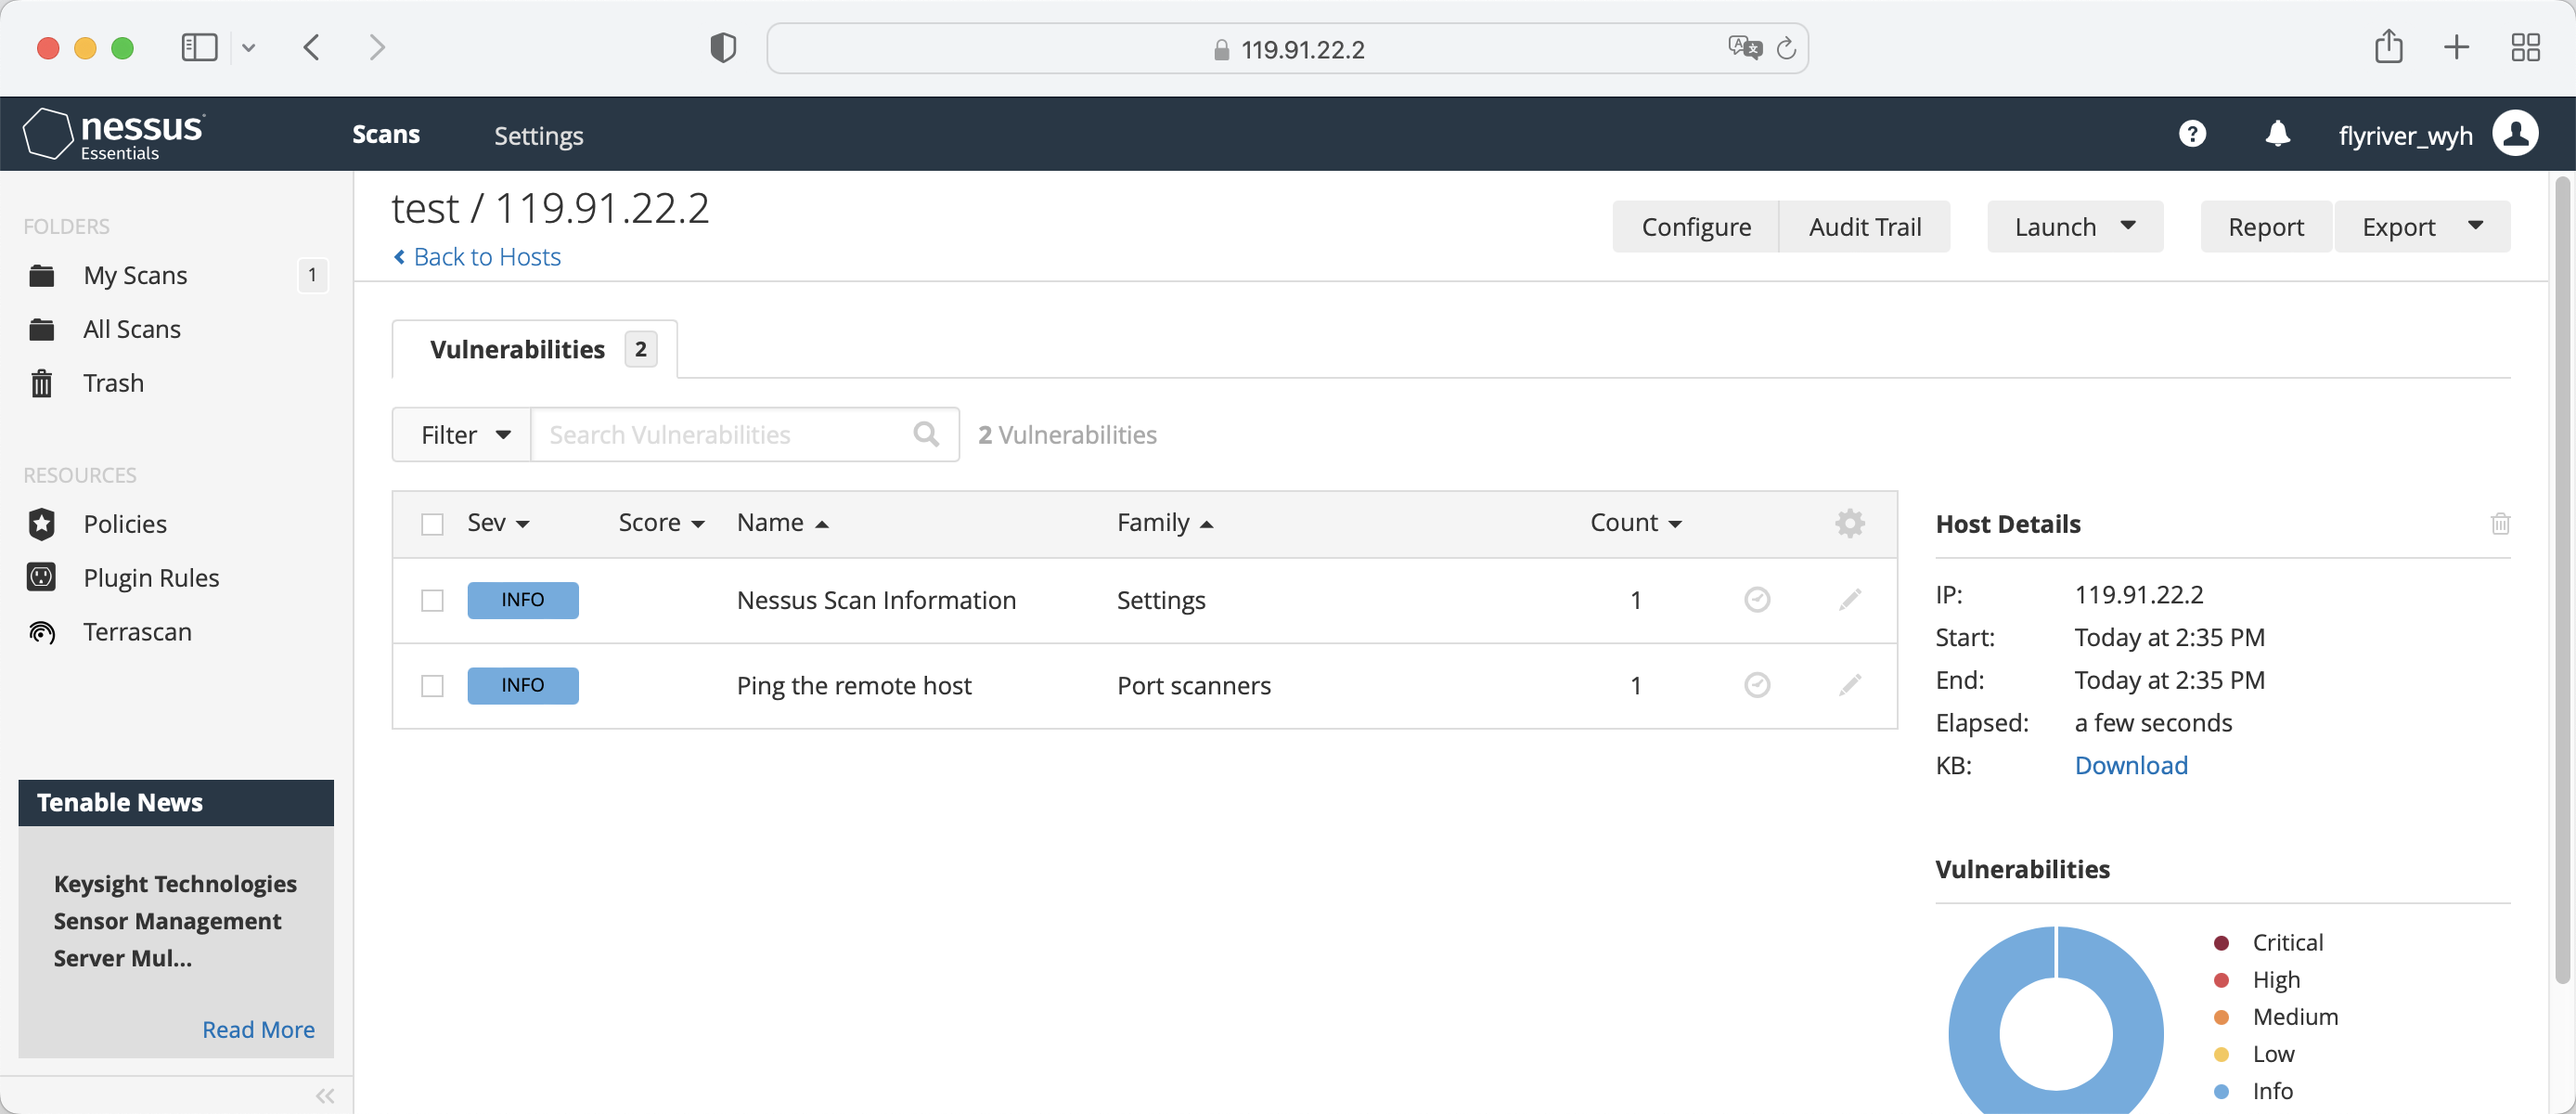Check the Ping the remote host row checkbox
This screenshot has height=1114, width=2576.
click(432, 686)
